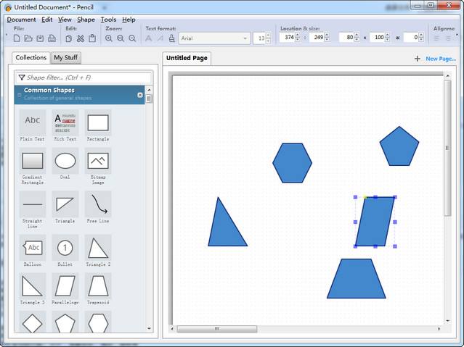
Task: Toggle bold text format icon
Action: 149,38
